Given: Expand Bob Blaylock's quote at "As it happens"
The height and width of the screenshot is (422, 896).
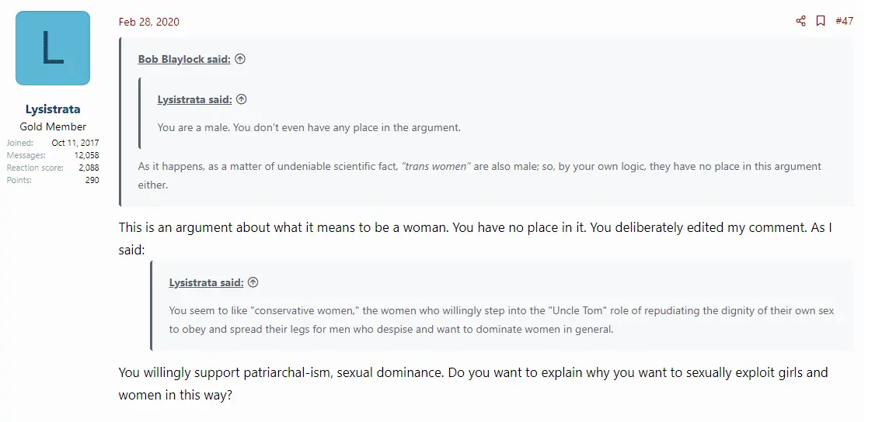Looking at the screenshot, I should (x=479, y=175).
